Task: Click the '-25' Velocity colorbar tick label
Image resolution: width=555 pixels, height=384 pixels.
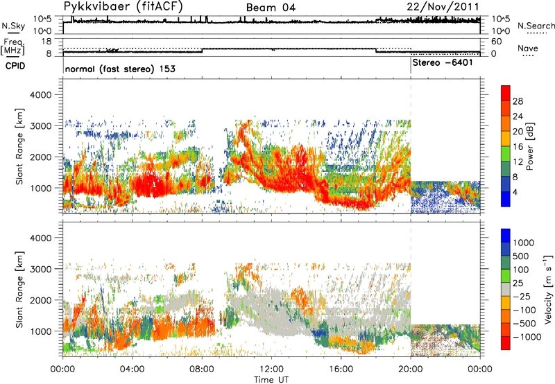Action: [521, 296]
